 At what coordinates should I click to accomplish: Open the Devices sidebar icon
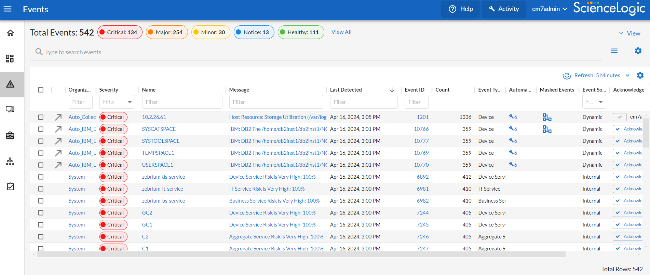(x=10, y=109)
